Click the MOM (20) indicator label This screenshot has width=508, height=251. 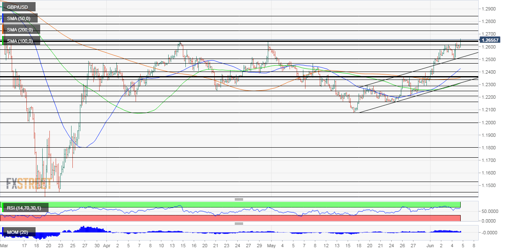[19, 232]
